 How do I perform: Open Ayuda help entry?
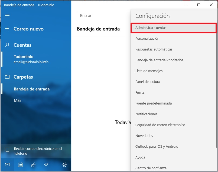pos(174,157)
